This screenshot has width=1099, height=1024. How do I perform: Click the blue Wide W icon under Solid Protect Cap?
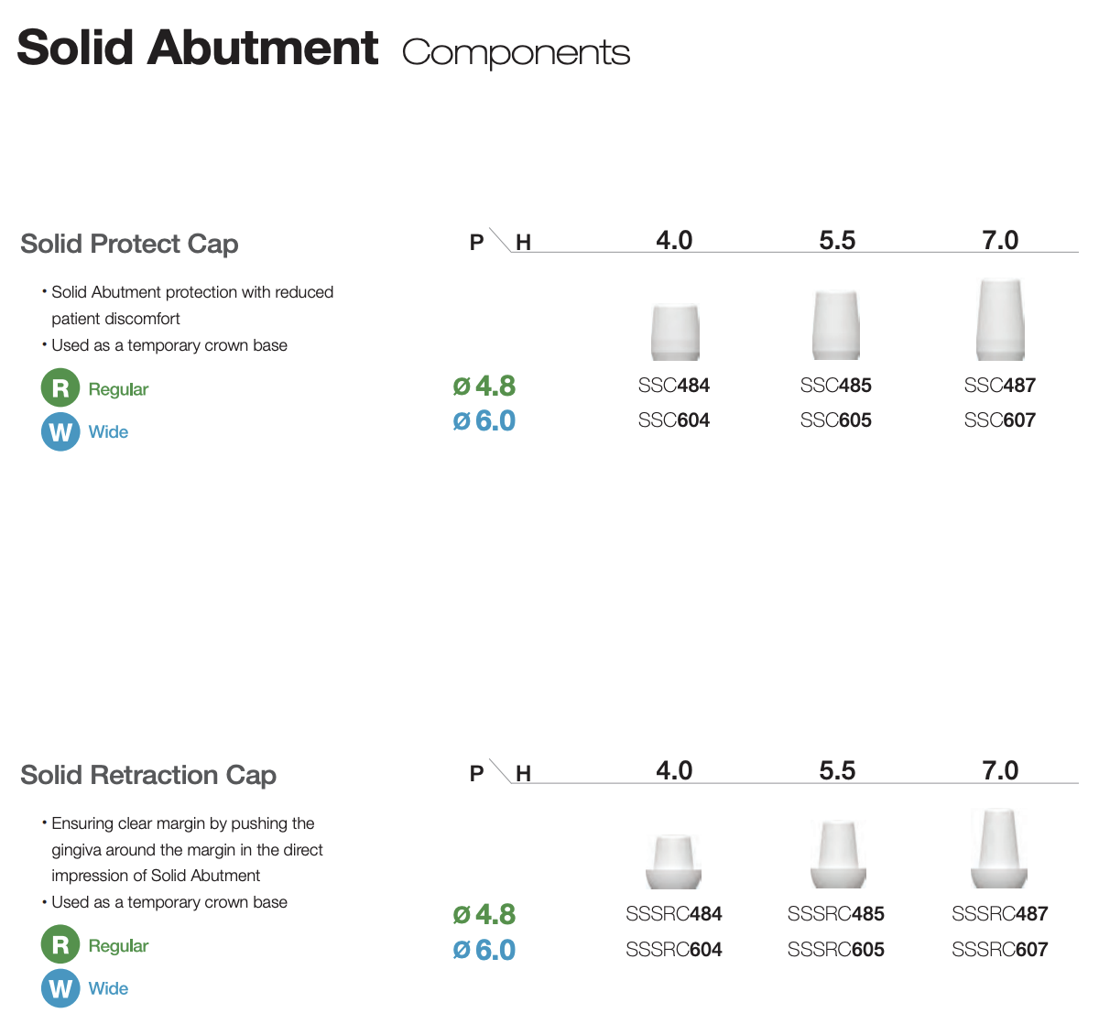[x=60, y=431]
